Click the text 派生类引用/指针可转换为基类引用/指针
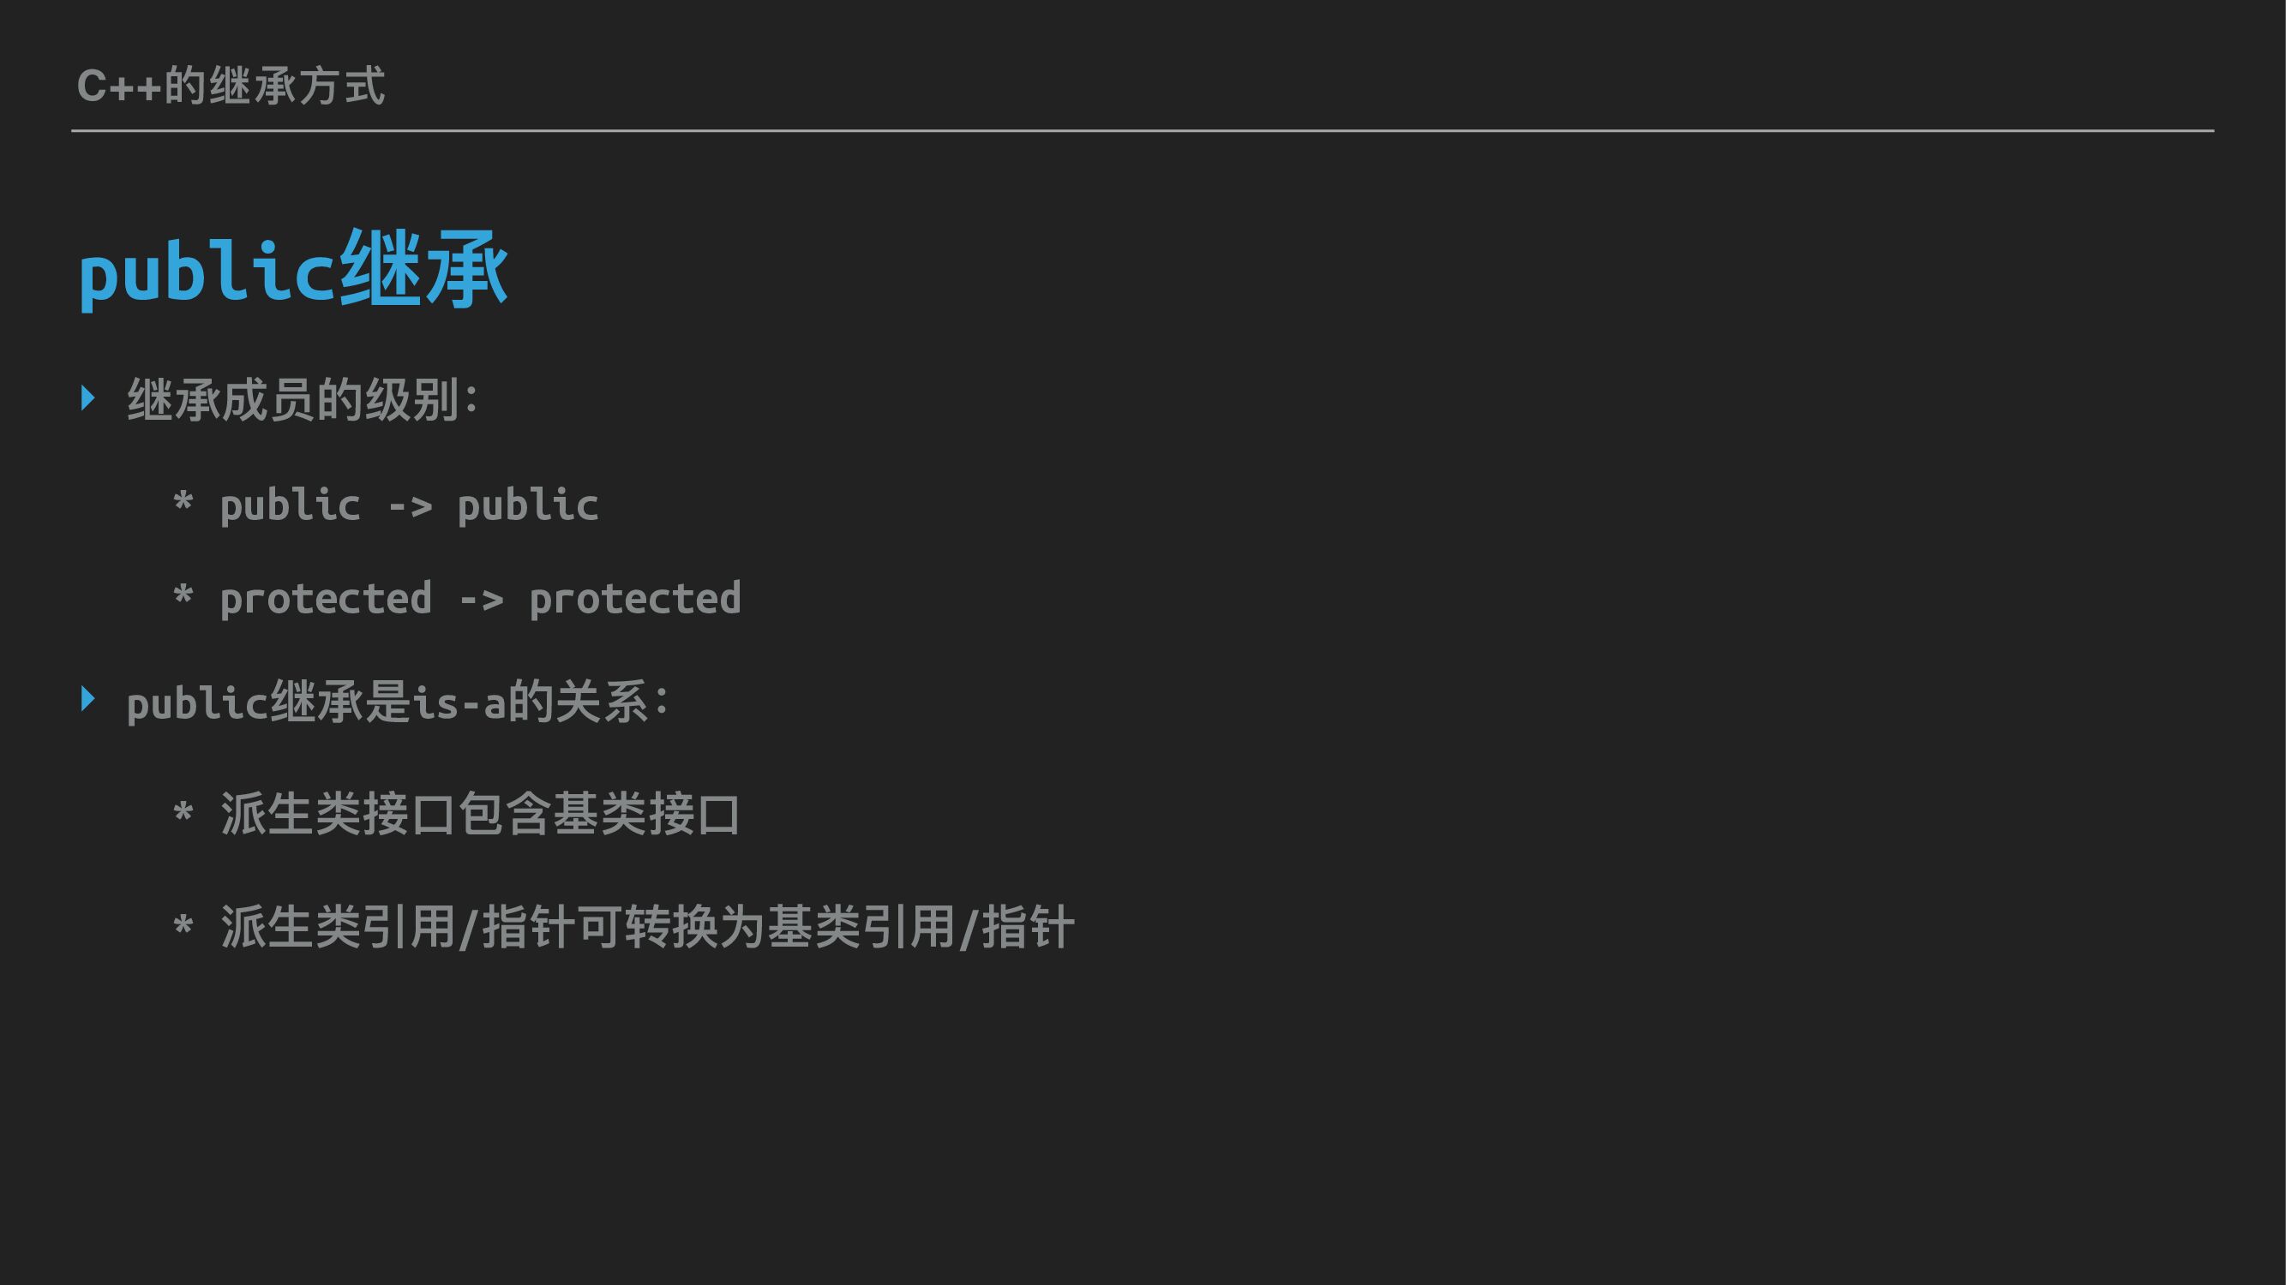 coord(647,928)
